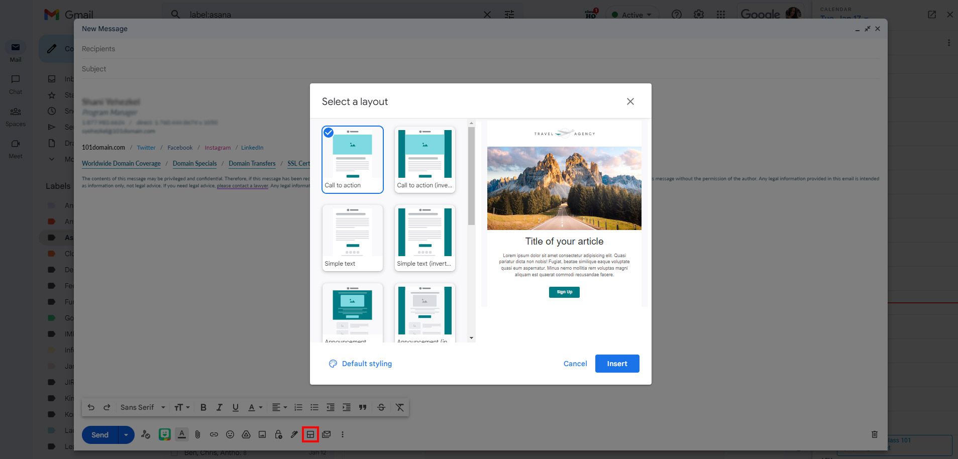
Task: Toggle bold formatting
Action: coord(203,407)
